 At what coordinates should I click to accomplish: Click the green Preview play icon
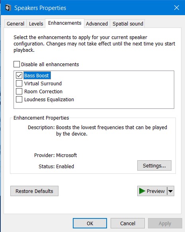pyautogui.click(x=142, y=191)
